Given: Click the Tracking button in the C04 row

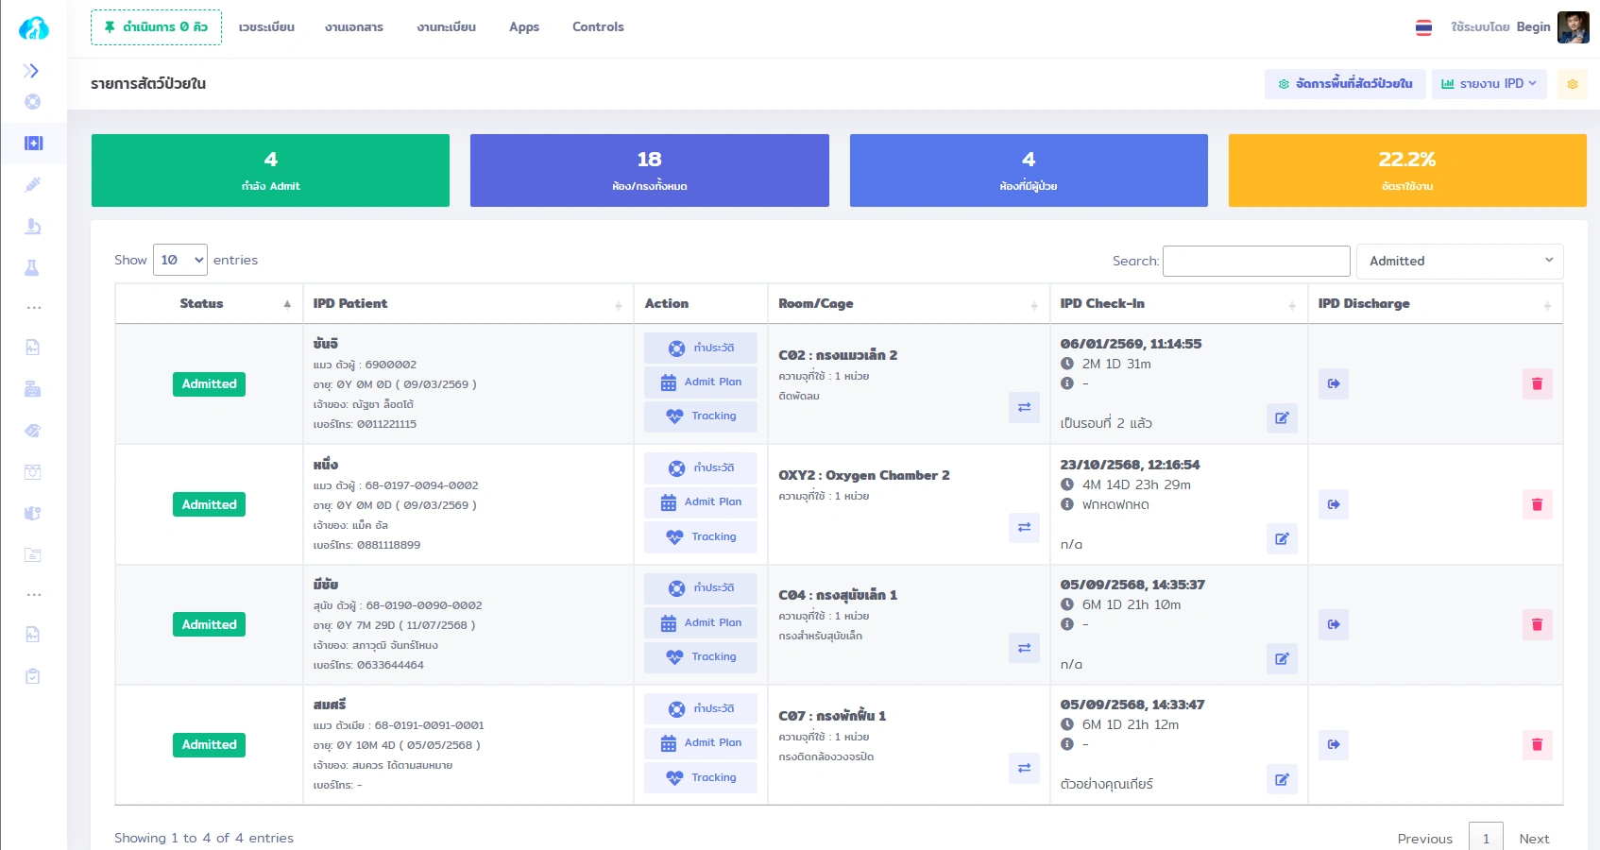Looking at the screenshot, I should tap(701, 657).
